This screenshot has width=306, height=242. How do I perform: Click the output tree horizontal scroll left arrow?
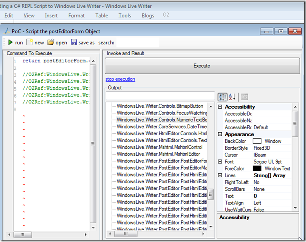[x=110, y=234]
